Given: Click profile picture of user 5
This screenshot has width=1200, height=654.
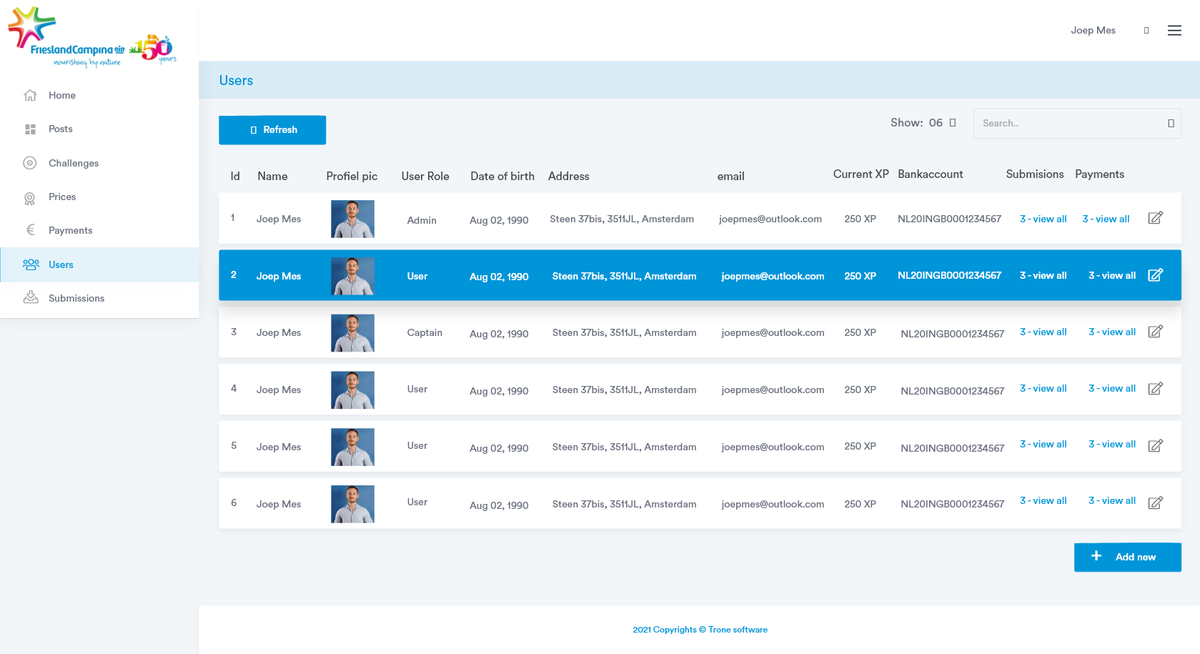Looking at the screenshot, I should tap(352, 447).
